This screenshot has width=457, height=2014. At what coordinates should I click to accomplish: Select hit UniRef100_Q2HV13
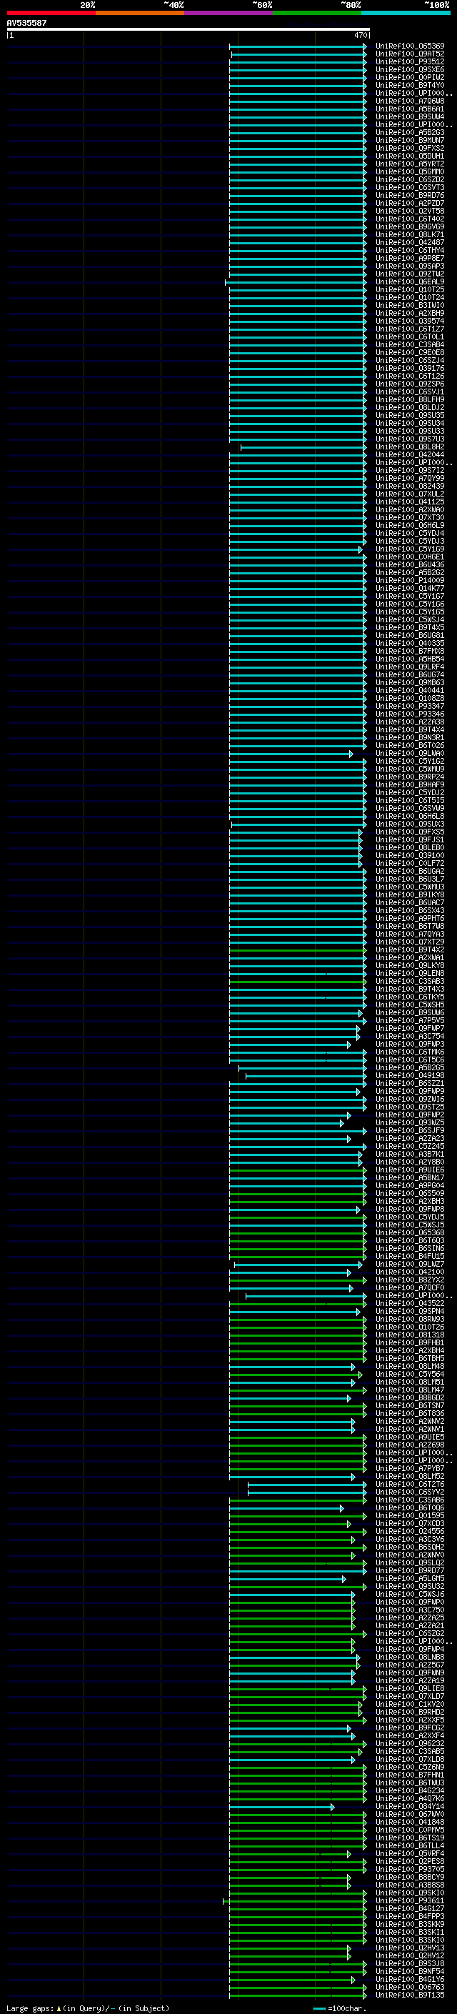coord(410,1948)
